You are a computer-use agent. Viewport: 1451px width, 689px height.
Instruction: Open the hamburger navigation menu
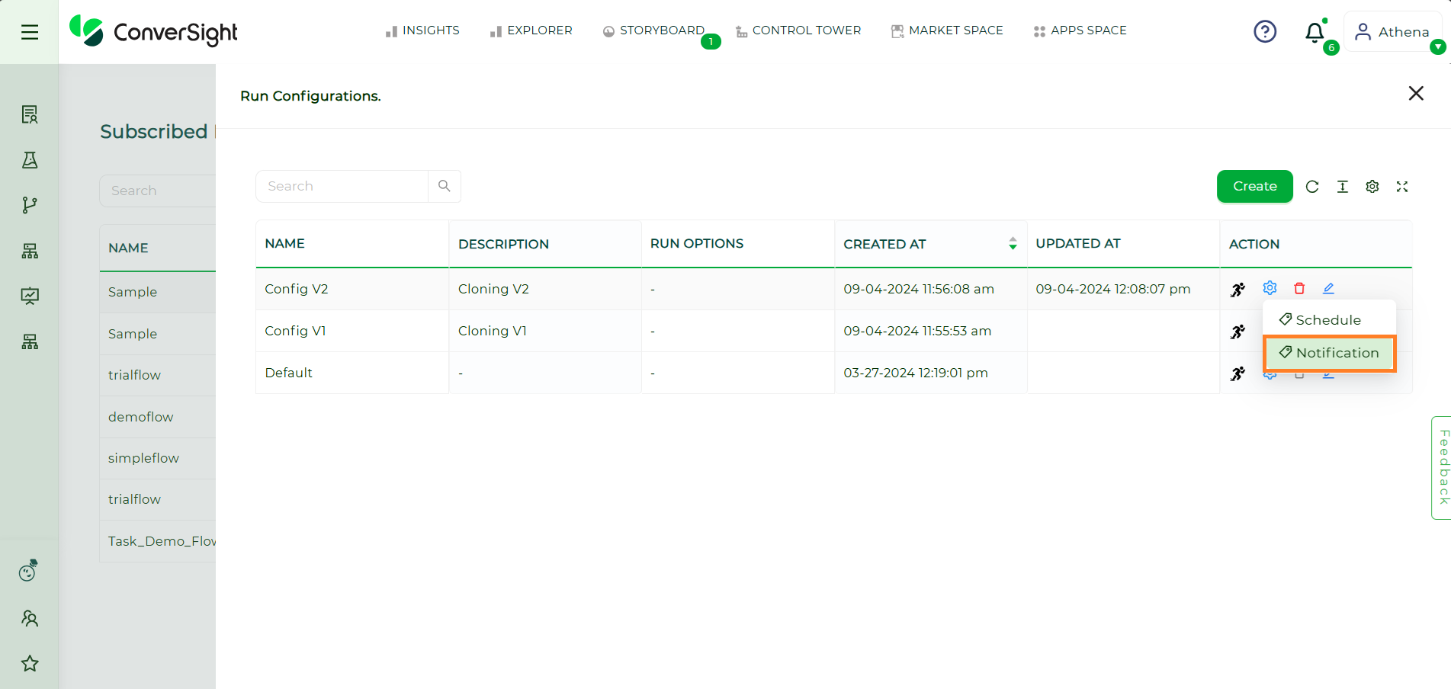tap(30, 32)
